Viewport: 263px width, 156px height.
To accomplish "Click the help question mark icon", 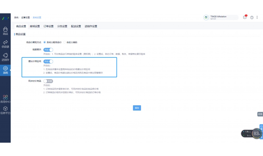I will (x=252, y=17).
